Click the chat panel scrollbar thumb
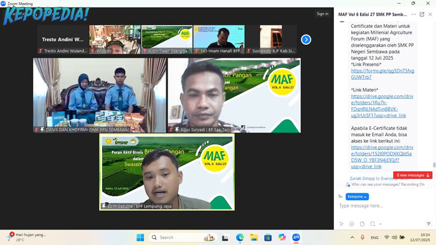Screen dimensions: 436x245 tap(434, 165)
